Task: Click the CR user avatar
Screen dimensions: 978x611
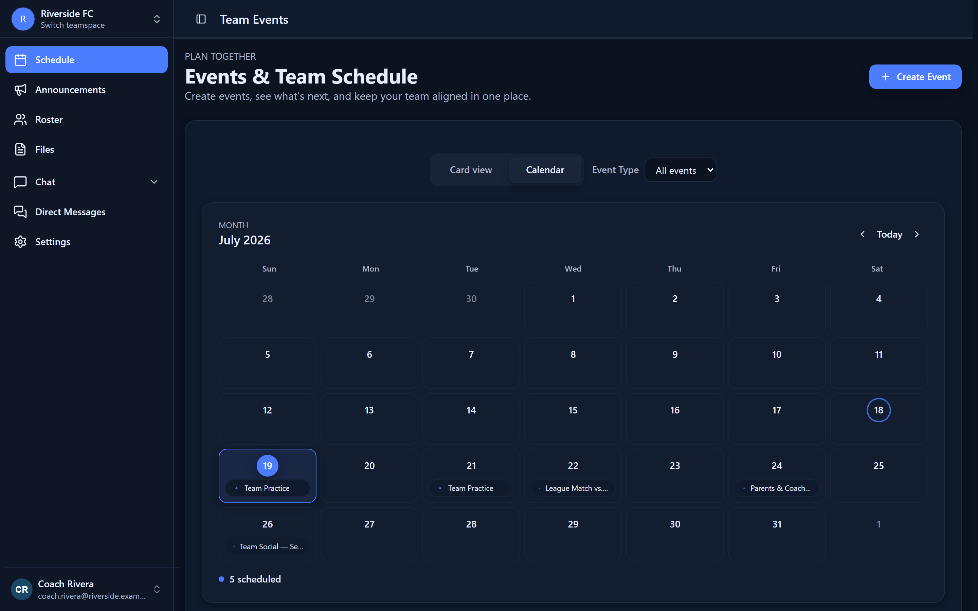Action: click(x=22, y=589)
